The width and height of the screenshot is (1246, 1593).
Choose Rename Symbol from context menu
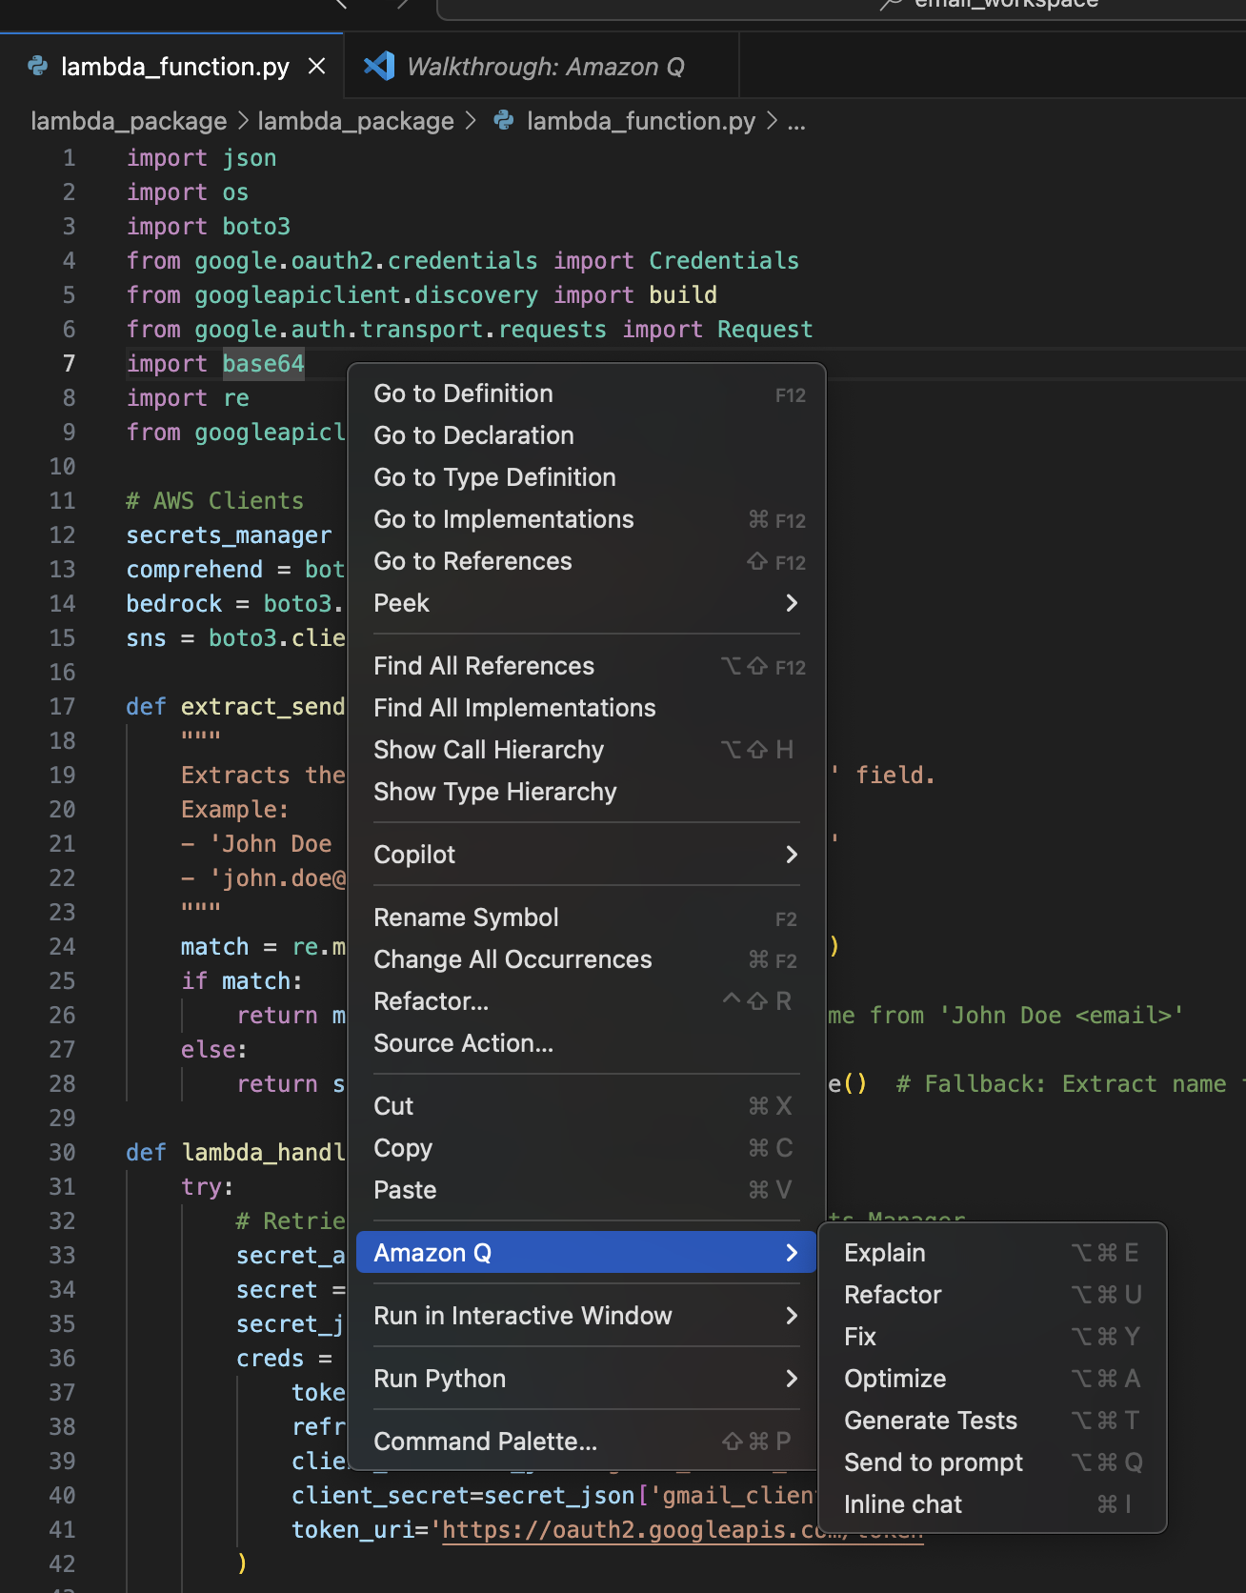click(x=466, y=917)
